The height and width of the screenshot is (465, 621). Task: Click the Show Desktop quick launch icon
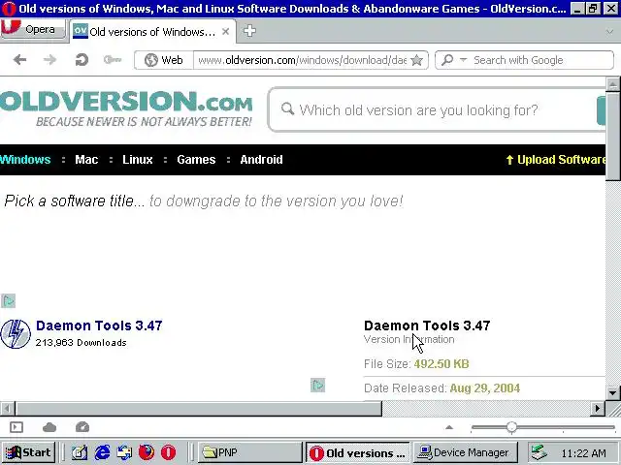click(x=124, y=452)
